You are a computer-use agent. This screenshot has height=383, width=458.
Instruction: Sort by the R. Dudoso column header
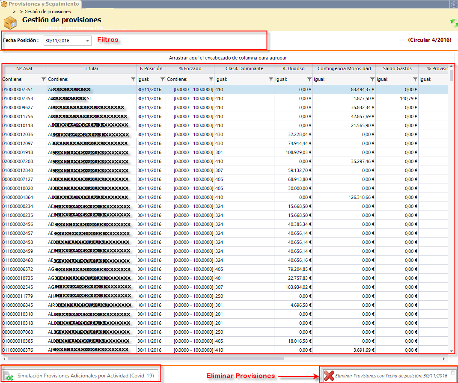coord(293,68)
